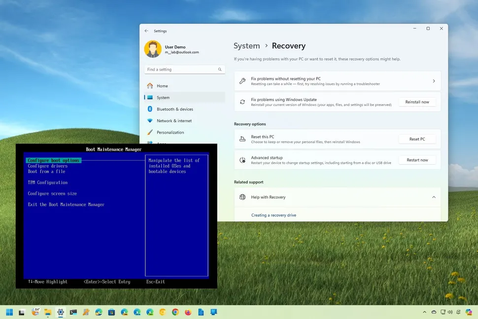Launch File Explorer from the taskbar
This screenshot has height=319, width=478.
[48, 312]
